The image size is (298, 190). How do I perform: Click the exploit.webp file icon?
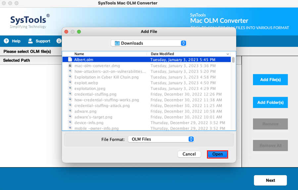coord(70,83)
